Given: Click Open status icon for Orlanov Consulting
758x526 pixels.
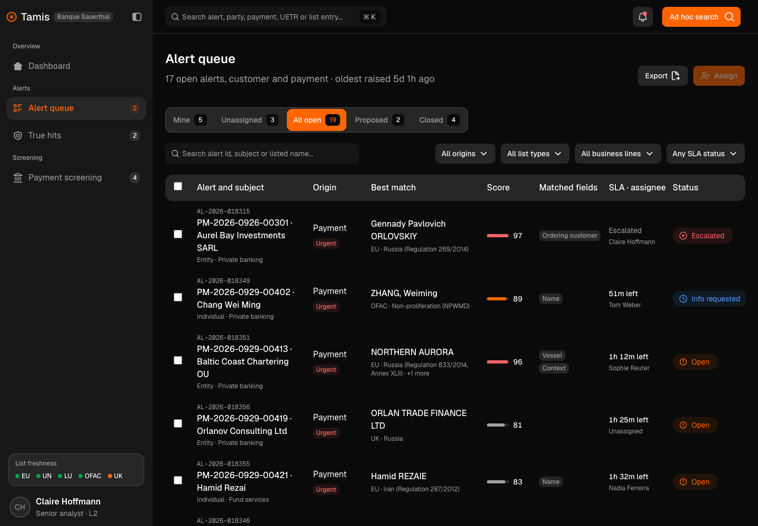Looking at the screenshot, I should (x=683, y=425).
